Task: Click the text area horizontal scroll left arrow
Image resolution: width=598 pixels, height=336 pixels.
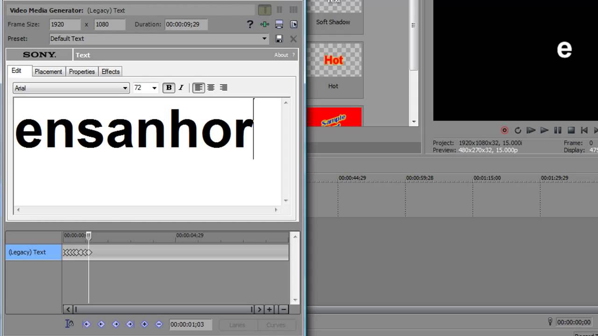Action: (x=18, y=210)
